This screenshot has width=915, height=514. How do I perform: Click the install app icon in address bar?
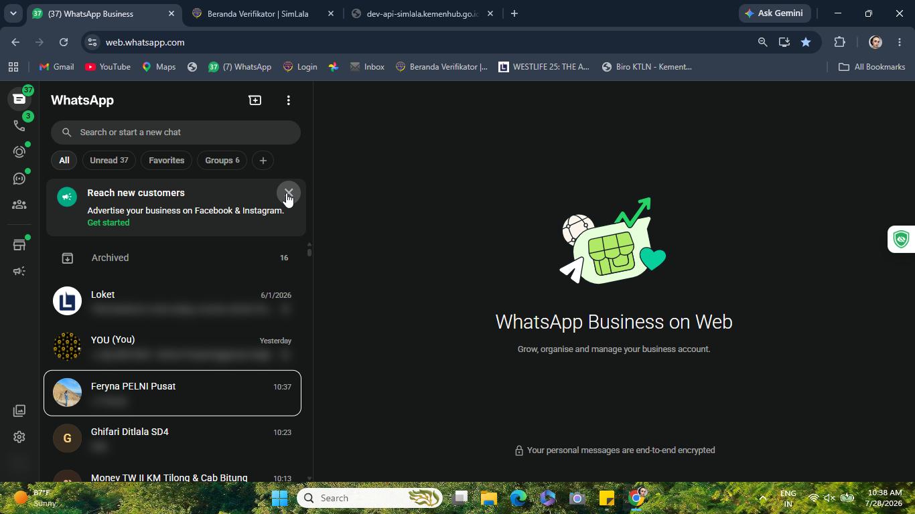tap(784, 42)
